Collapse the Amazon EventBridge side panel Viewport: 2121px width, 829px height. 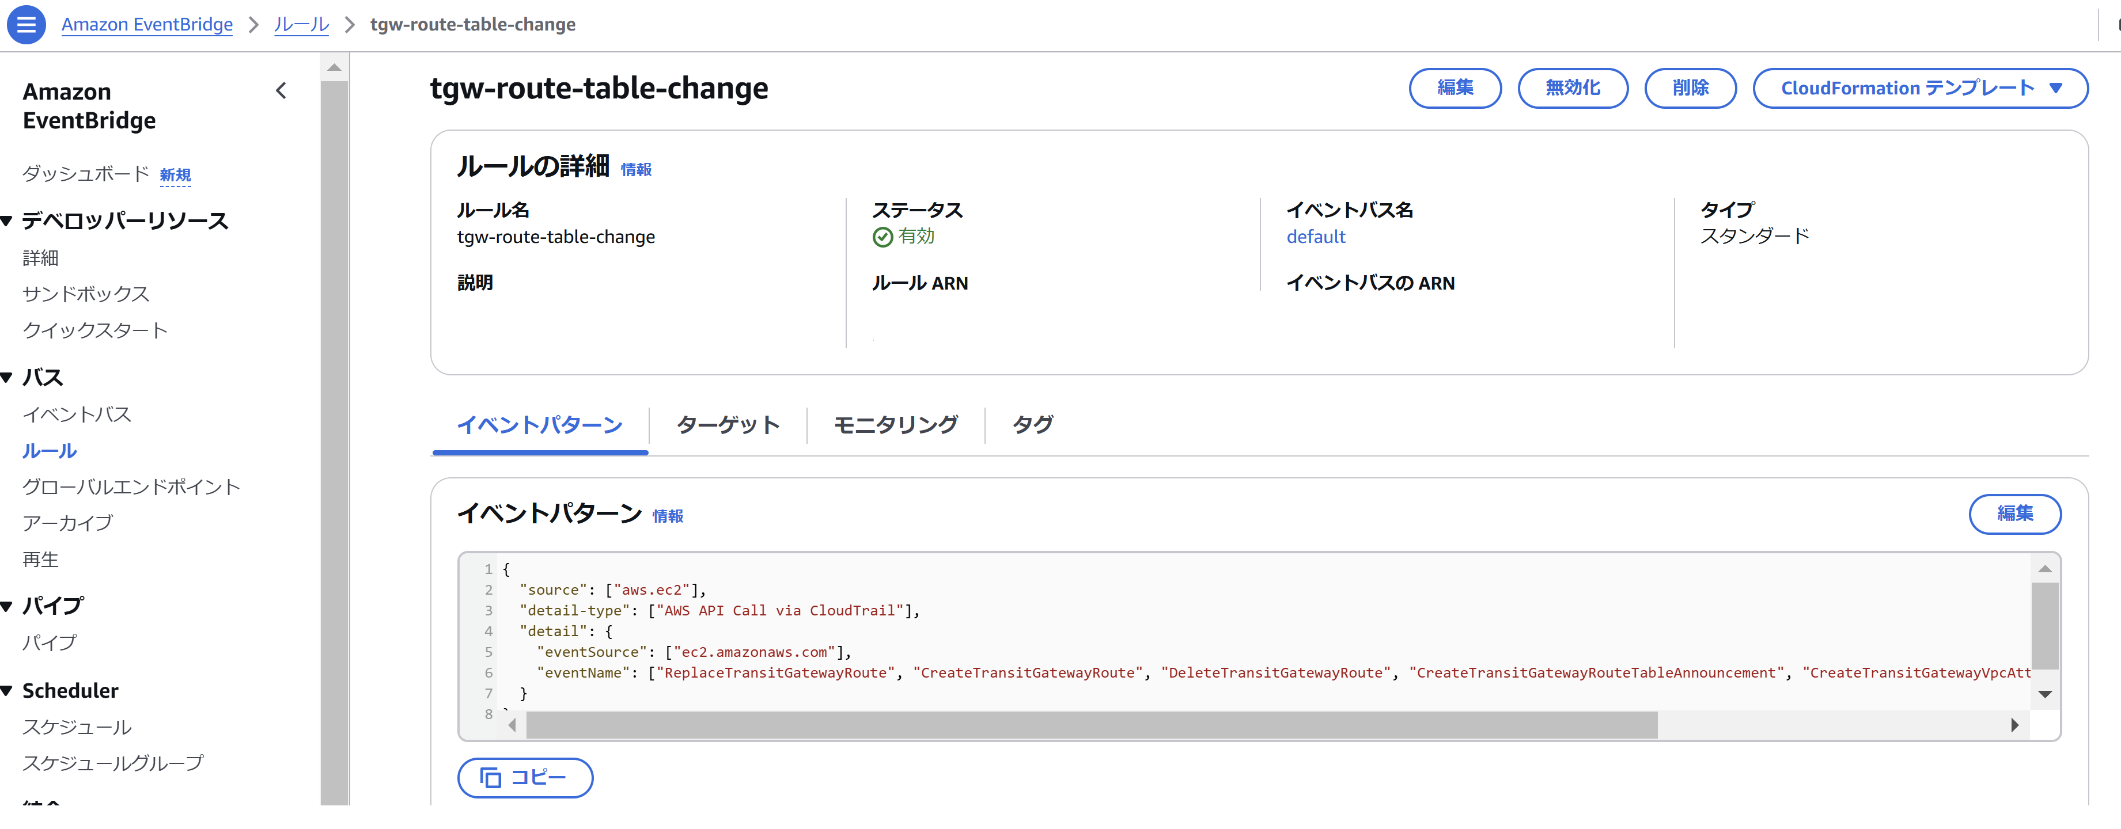pyautogui.click(x=282, y=90)
